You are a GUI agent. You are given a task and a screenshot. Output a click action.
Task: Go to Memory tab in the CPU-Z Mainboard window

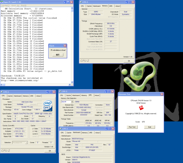[85, 133]
